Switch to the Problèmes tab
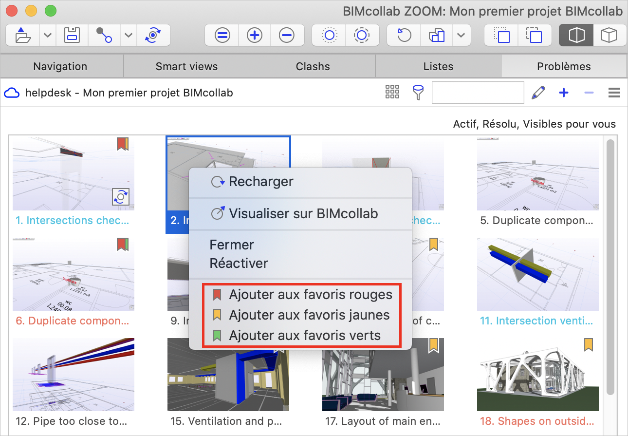The height and width of the screenshot is (436, 628). pos(564,66)
